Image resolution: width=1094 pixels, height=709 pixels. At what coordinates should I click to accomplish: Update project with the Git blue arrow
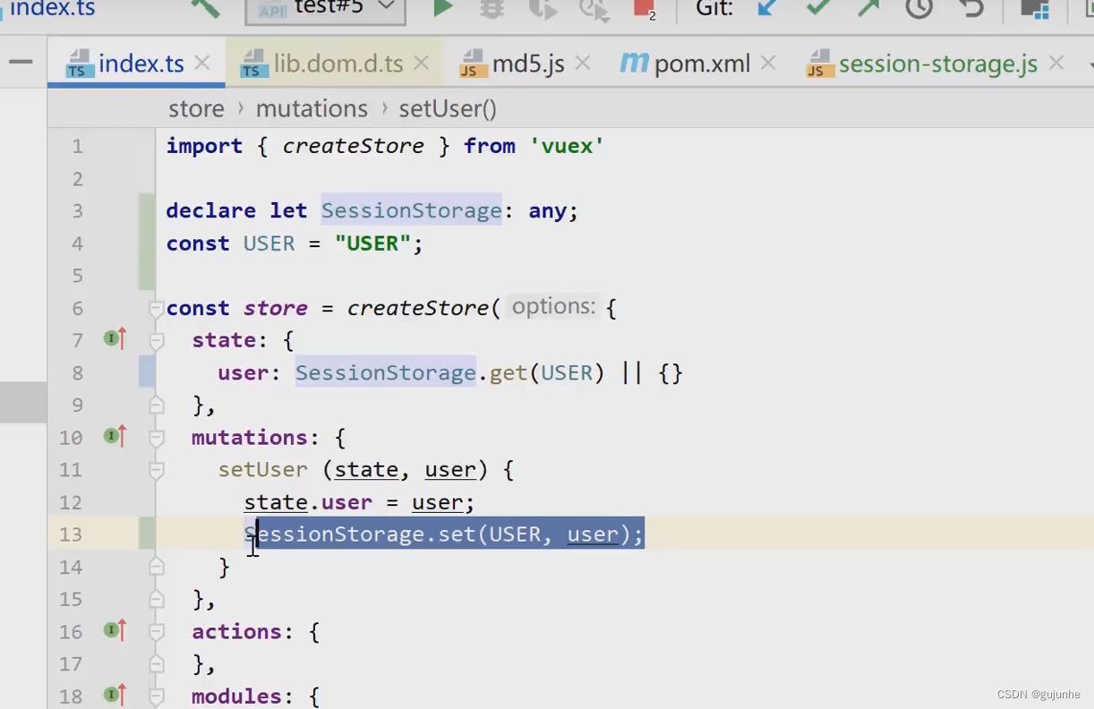(767, 8)
